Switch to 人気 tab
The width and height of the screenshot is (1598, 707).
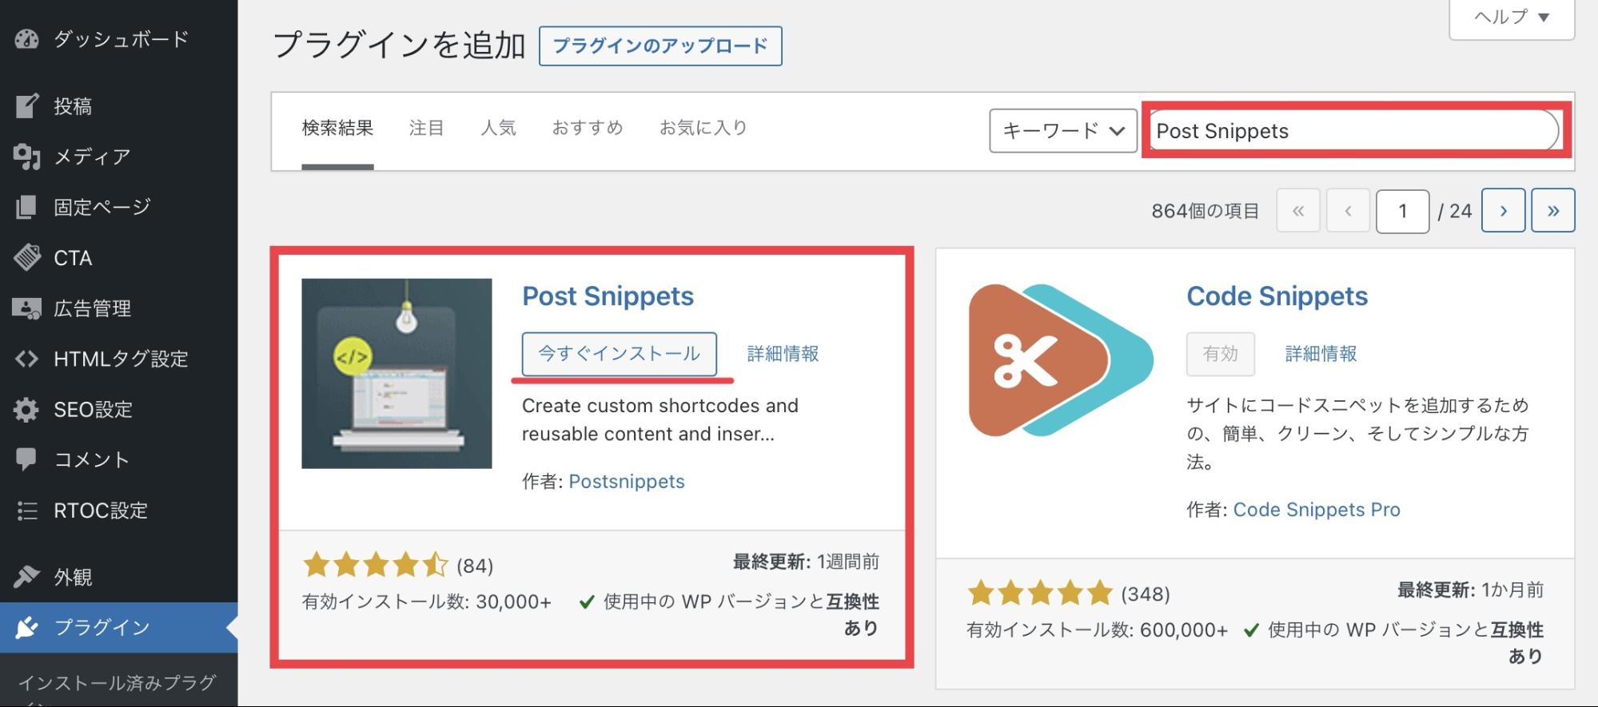(498, 128)
